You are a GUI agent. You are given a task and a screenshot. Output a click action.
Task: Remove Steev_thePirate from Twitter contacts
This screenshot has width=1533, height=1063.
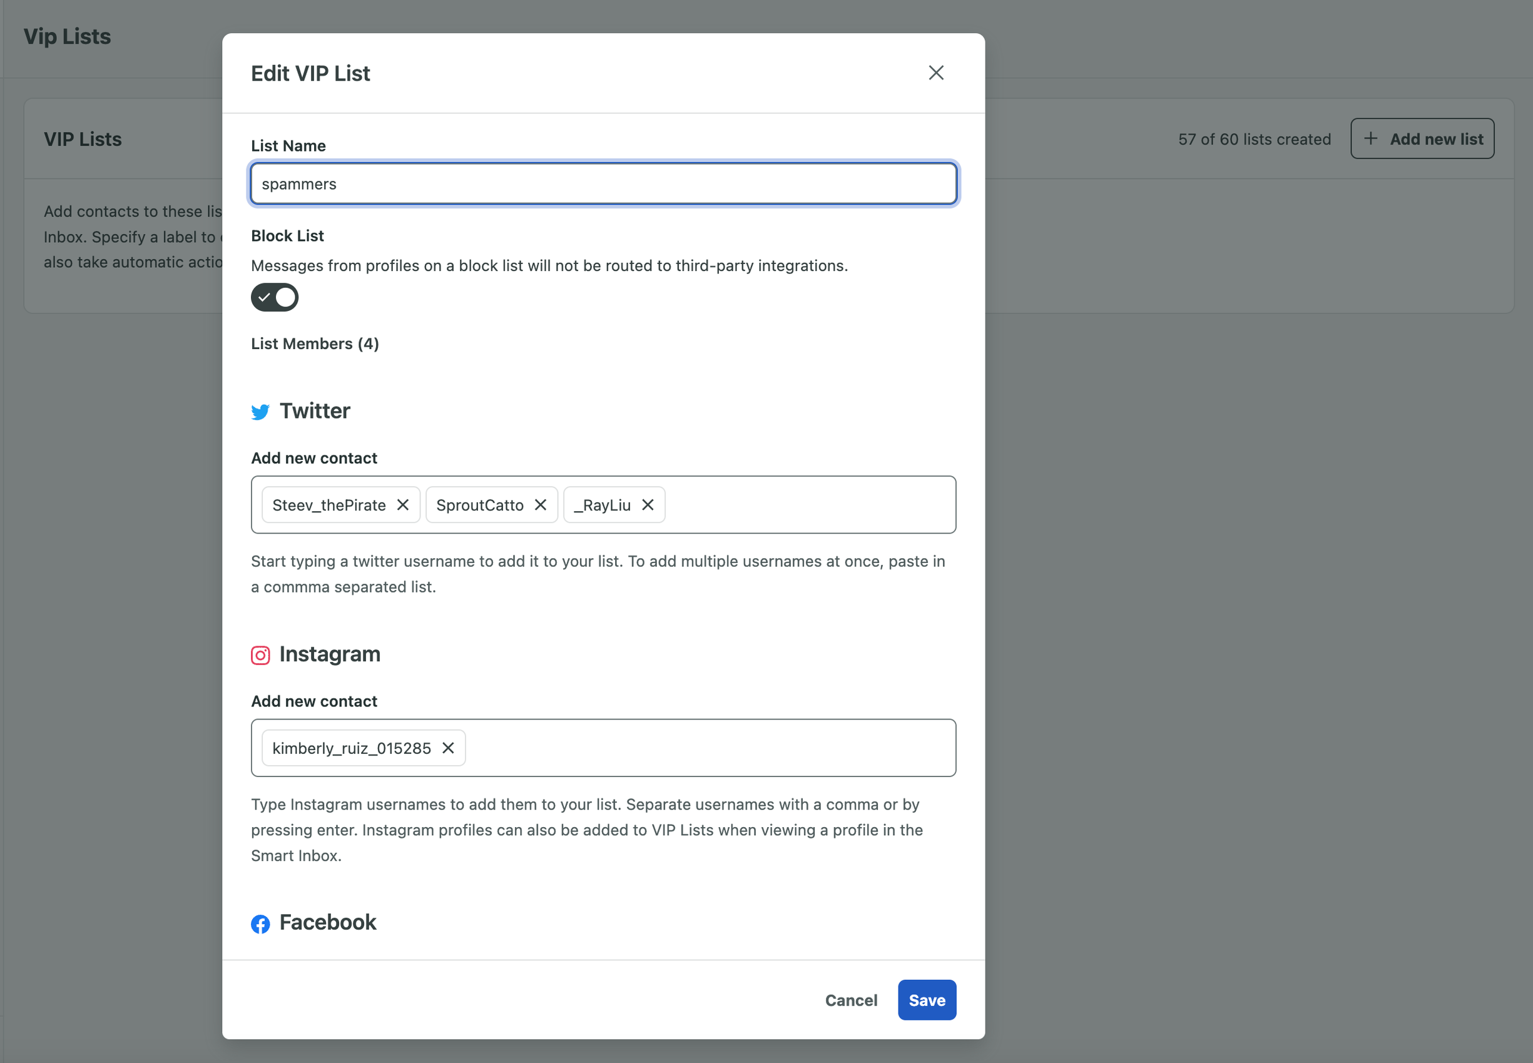point(403,505)
